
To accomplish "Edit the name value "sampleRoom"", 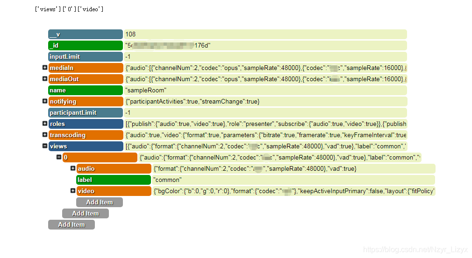I will click(x=265, y=91).
